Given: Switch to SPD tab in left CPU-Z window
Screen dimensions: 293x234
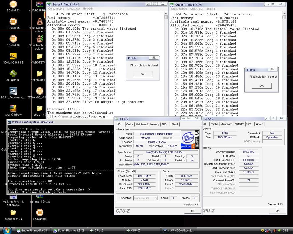Looking at the screenshot, I should 164,125.
